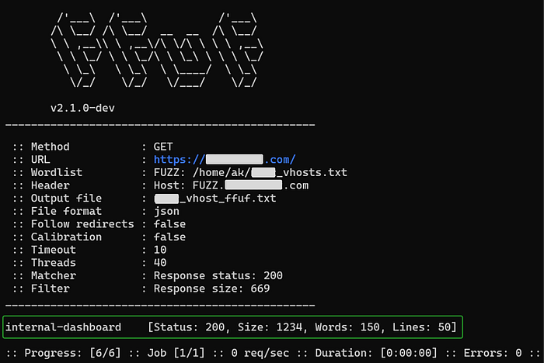Click the Progress: [6/6] status text
Viewport: 544px width, 363px height.
[x=72, y=353]
